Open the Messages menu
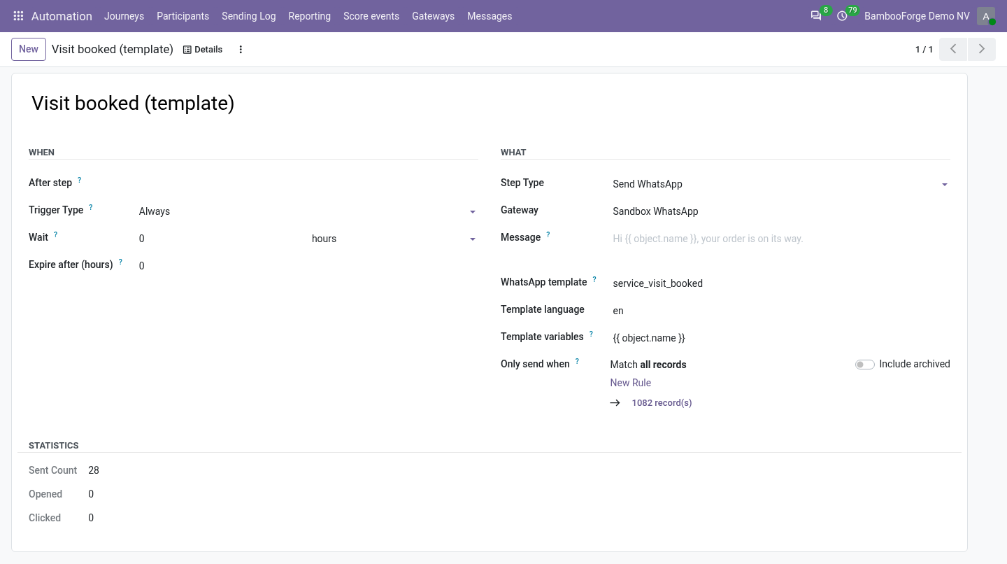 [x=490, y=16]
